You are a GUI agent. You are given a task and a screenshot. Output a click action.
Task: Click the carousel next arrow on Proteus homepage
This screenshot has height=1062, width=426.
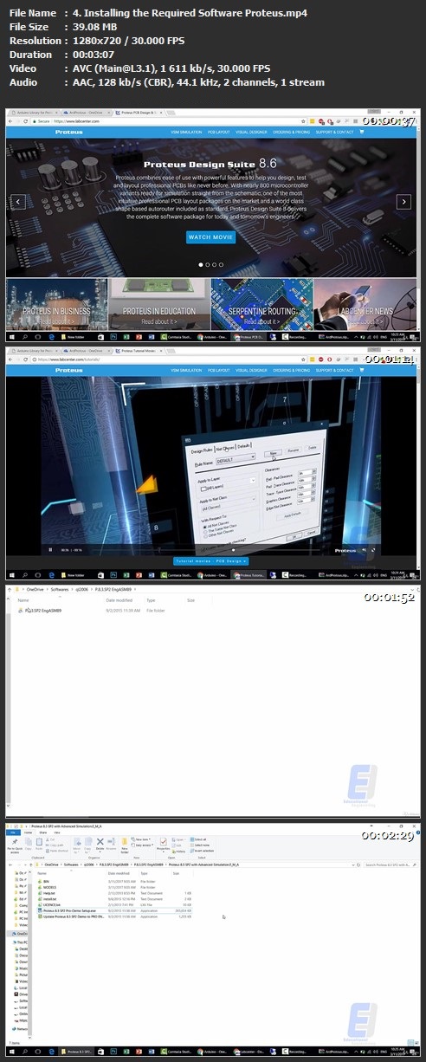point(403,201)
